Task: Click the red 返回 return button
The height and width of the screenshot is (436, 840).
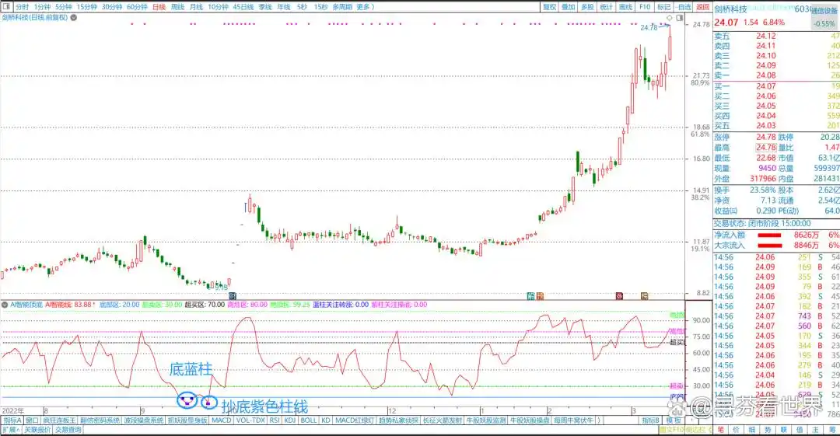Action: (x=702, y=7)
